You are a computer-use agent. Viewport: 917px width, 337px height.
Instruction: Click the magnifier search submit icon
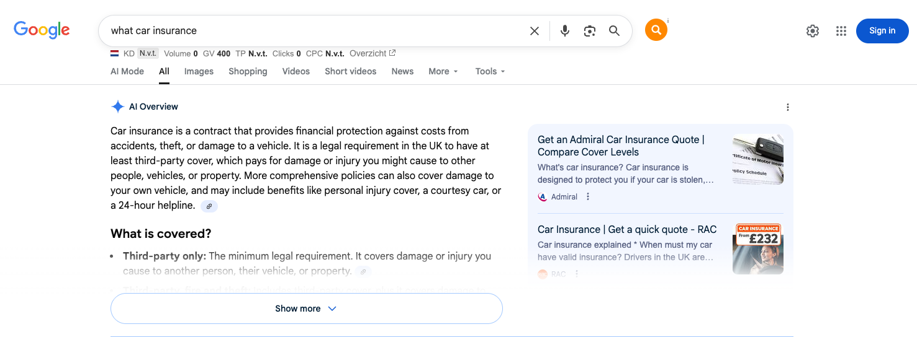(614, 31)
